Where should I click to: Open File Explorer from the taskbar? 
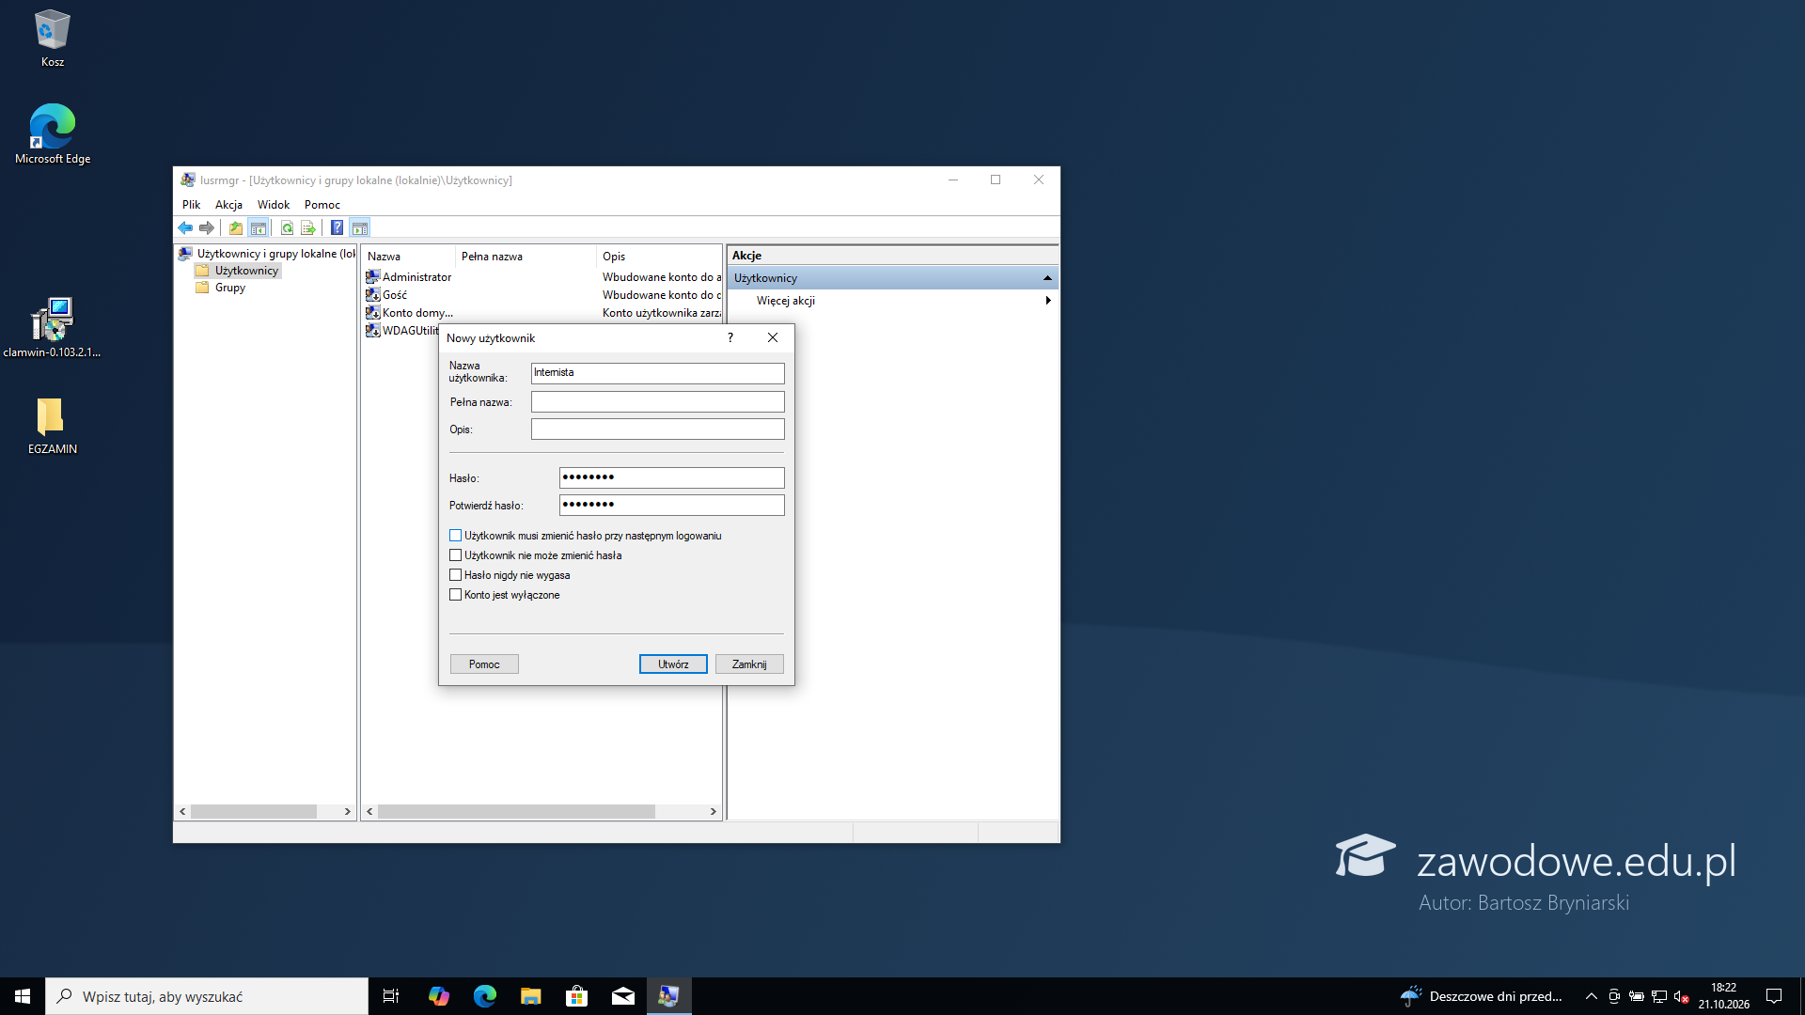(530, 996)
